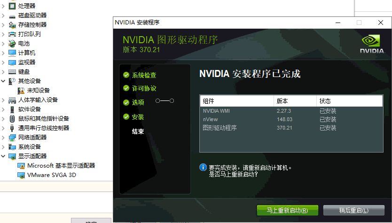Click 稍后重启(L) restart later button

pyautogui.click(x=354, y=210)
